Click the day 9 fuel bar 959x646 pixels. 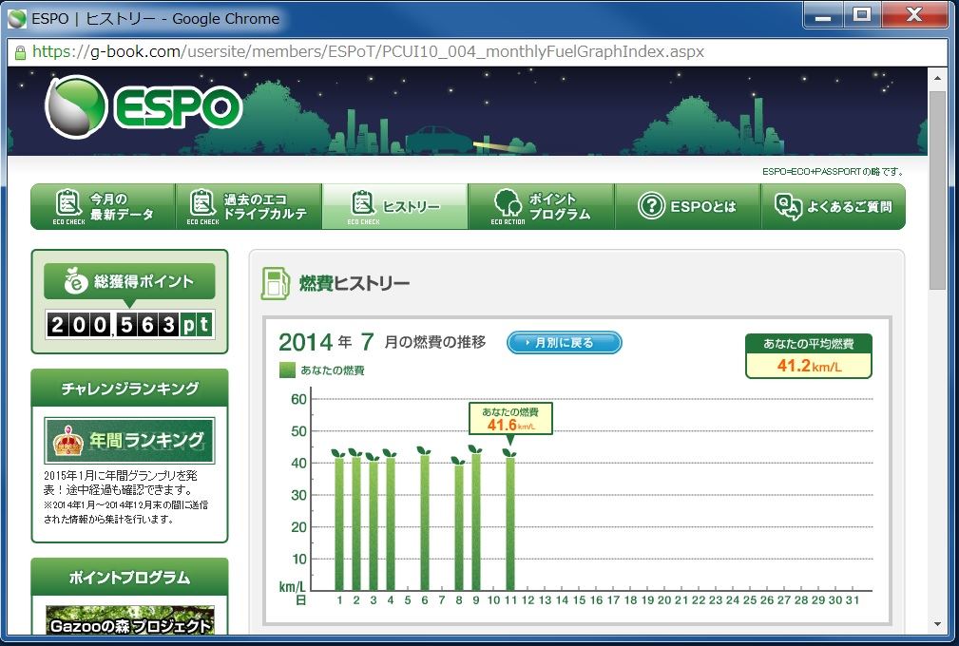point(476,522)
